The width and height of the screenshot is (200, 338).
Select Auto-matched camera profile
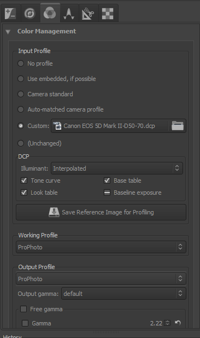click(x=21, y=109)
